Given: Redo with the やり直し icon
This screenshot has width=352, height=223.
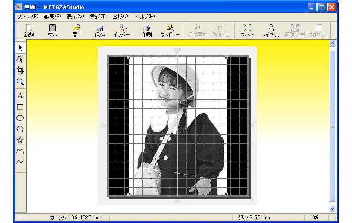Looking at the screenshot, I should click(221, 31).
